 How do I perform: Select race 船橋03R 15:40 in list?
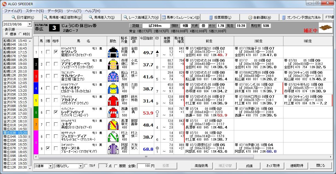[x=15, y=41]
